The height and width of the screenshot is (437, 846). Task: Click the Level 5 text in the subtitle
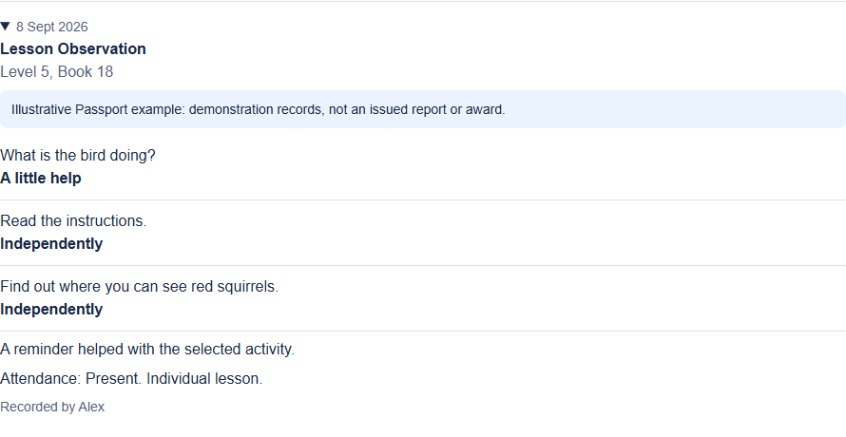tap(26, 72)
